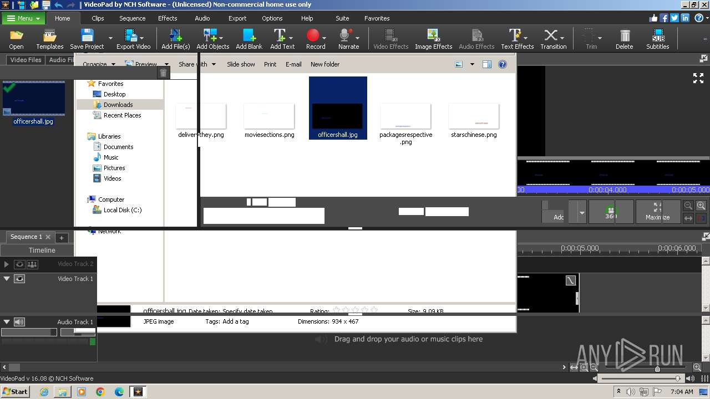Click Add Blank icon
710x399 pixels.
(249, 39)
